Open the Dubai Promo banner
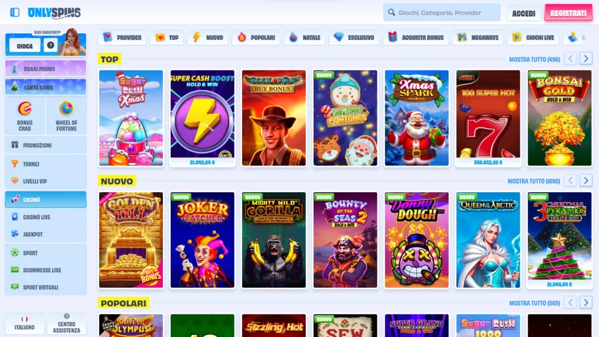This screenshot has height=337, width=599. (x=46, y=69)
